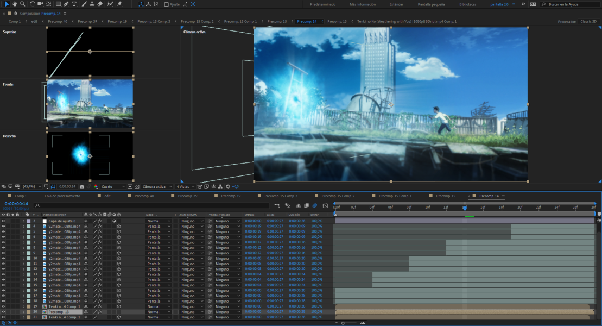Select Bibliotecas workspace
Screen dimensions: 602x326
467,4
